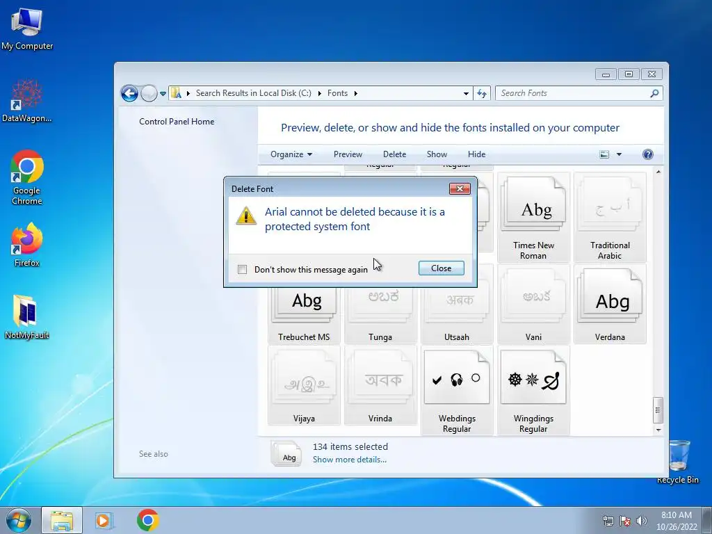
Task: Click the scrollbar down arrow
Action: click(658, 430)
